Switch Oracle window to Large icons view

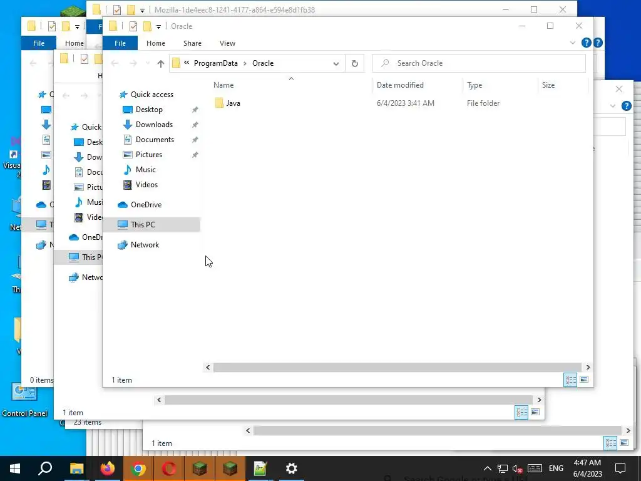click(584, 380)
